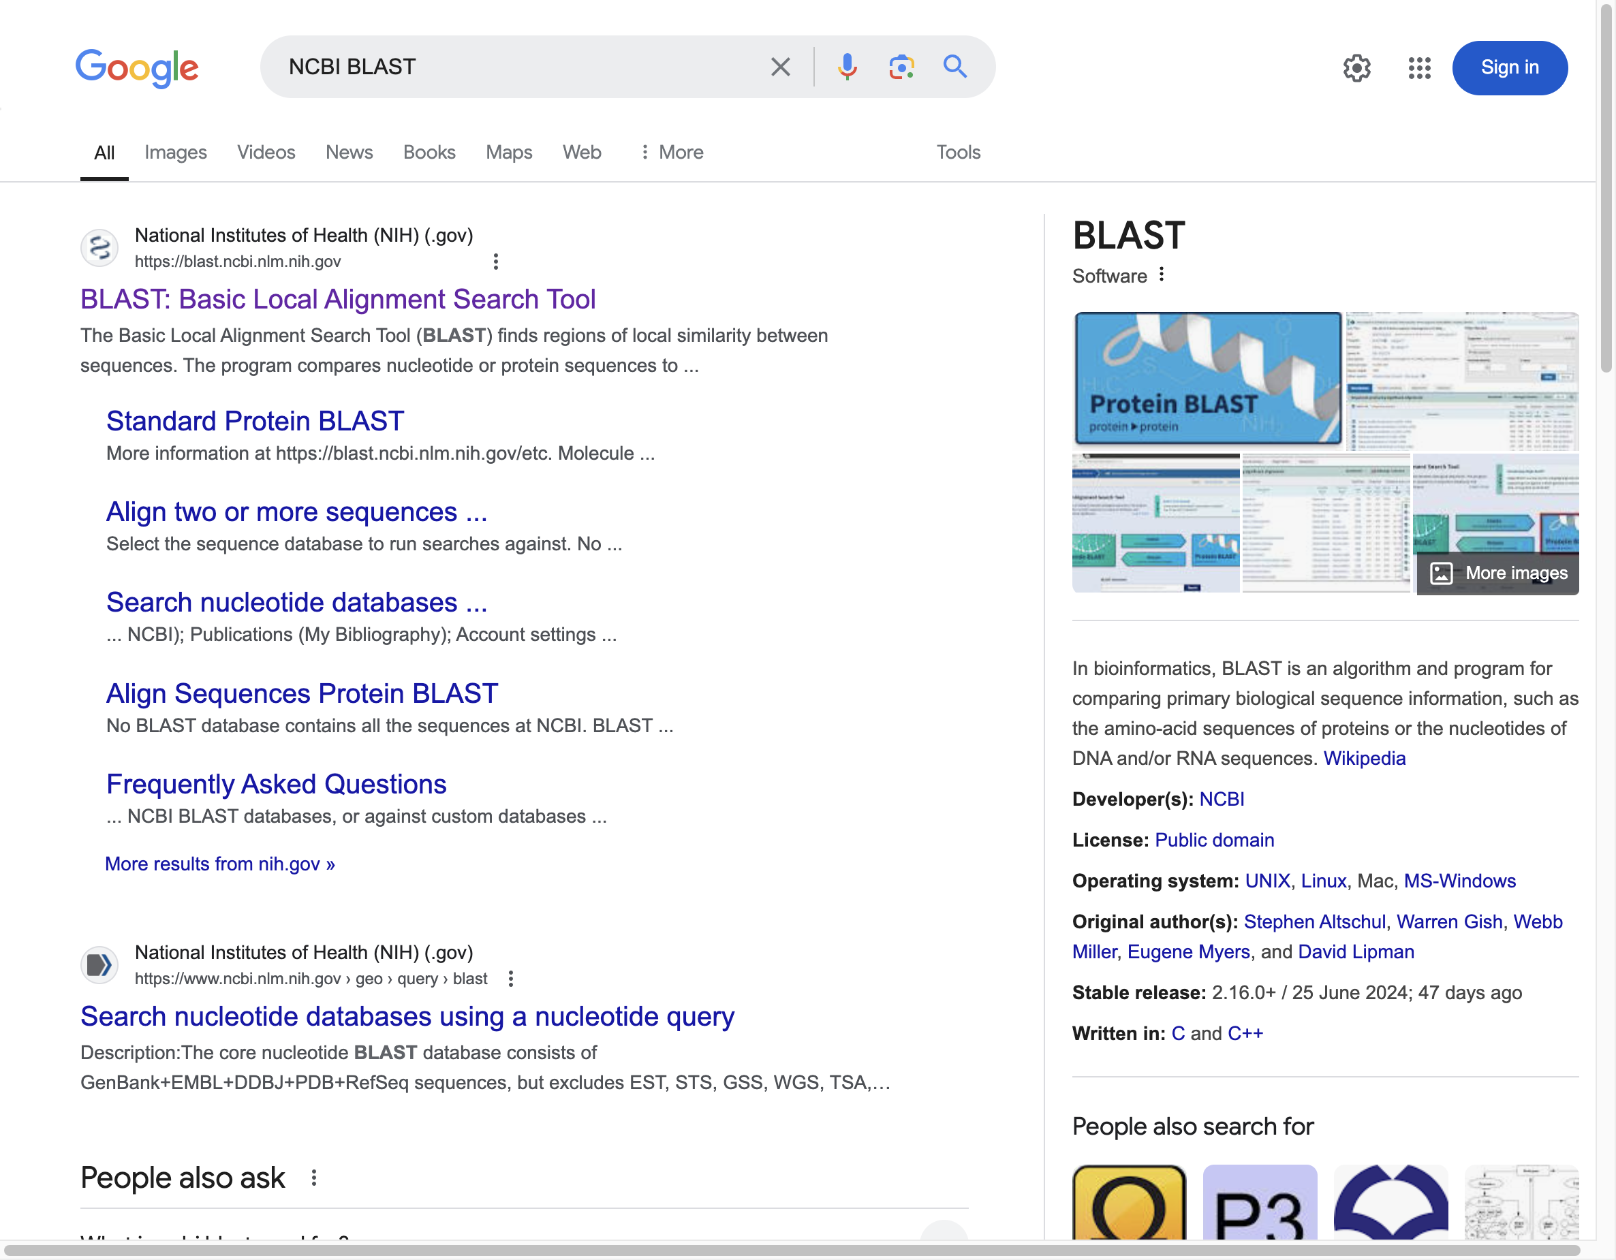
Task: Open Search nucleotide databases using a nucleotide query
Action: 407,1017
